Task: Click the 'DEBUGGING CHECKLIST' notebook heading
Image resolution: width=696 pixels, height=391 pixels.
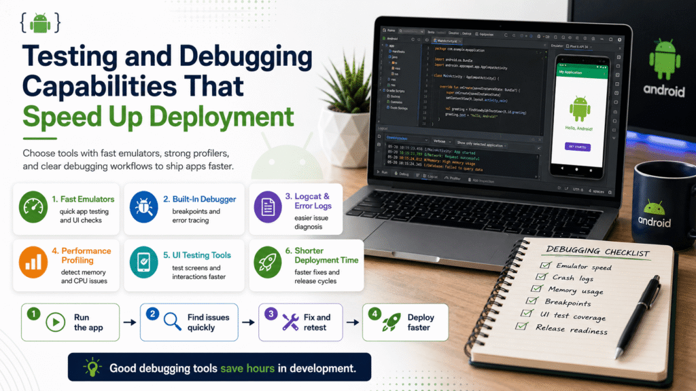Action: [598, 251]
